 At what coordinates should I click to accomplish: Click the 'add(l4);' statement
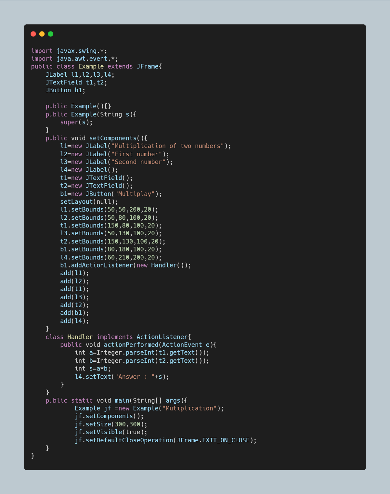tap(74, 321)
